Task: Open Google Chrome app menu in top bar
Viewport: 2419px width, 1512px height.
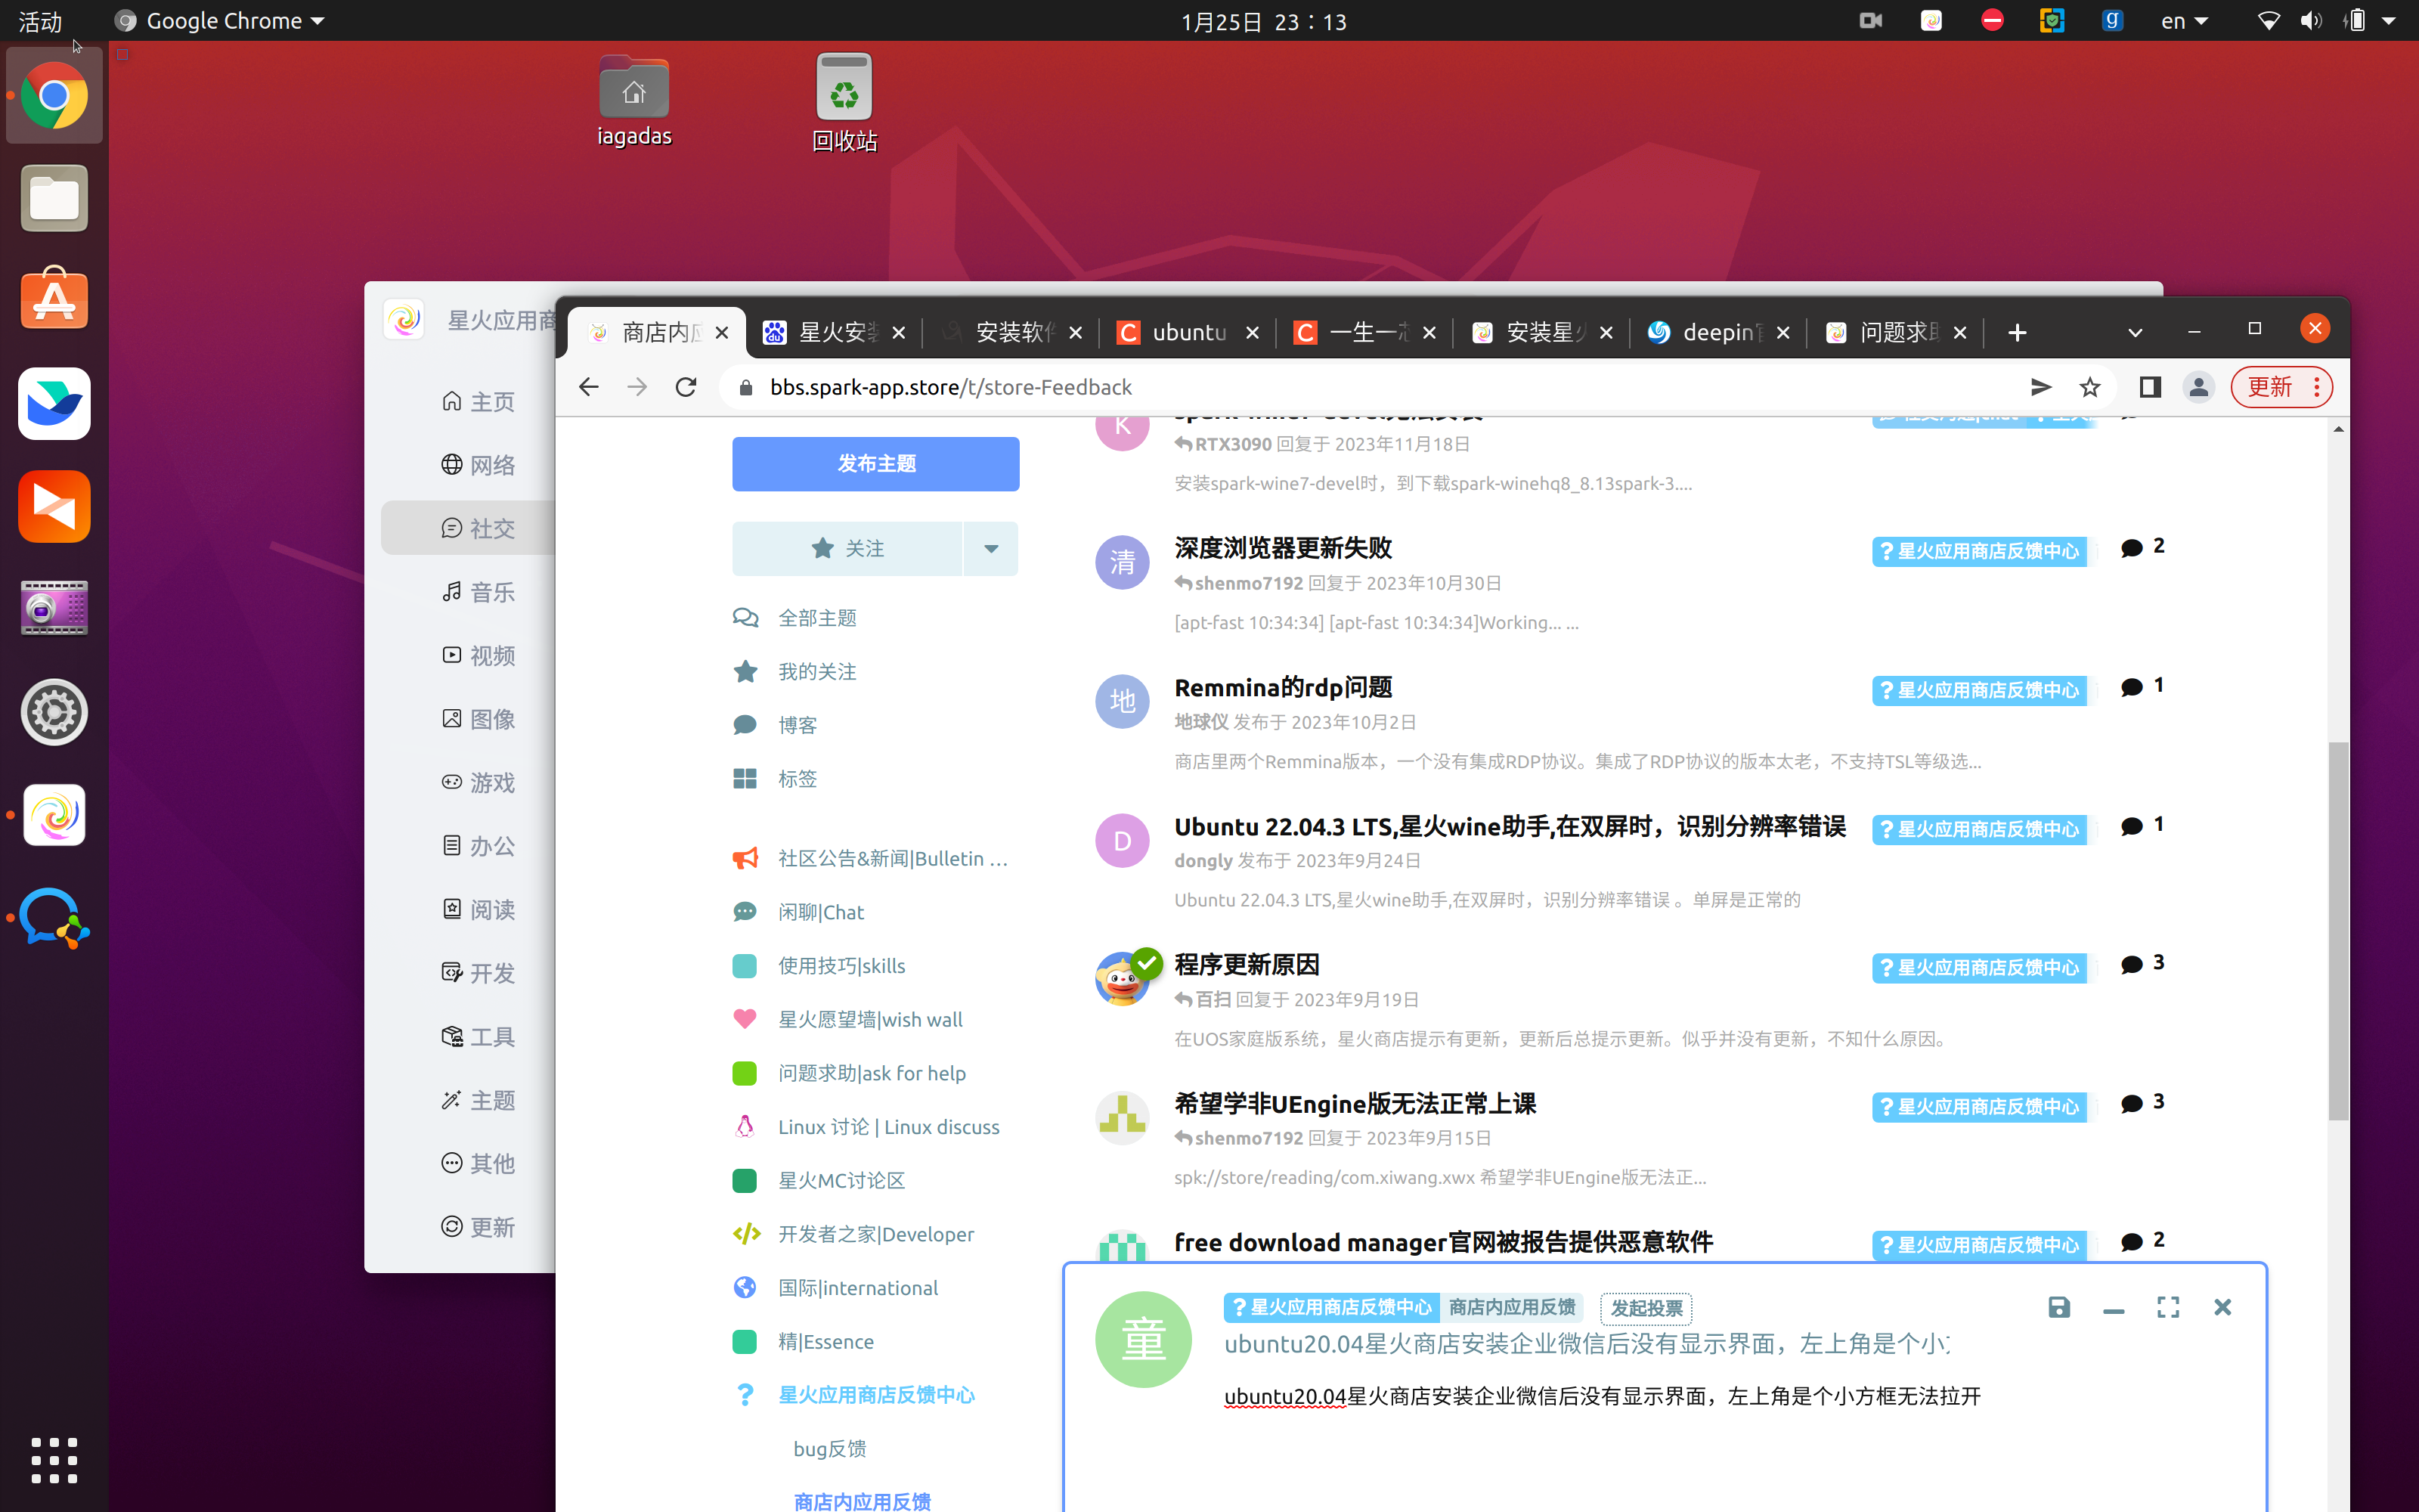Action: [x=220, y=21]
